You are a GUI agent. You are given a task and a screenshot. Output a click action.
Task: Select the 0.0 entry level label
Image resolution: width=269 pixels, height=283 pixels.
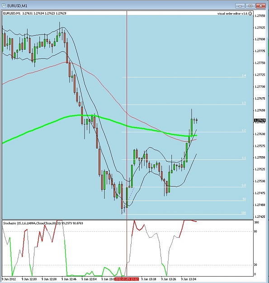[x=244, y=185]
